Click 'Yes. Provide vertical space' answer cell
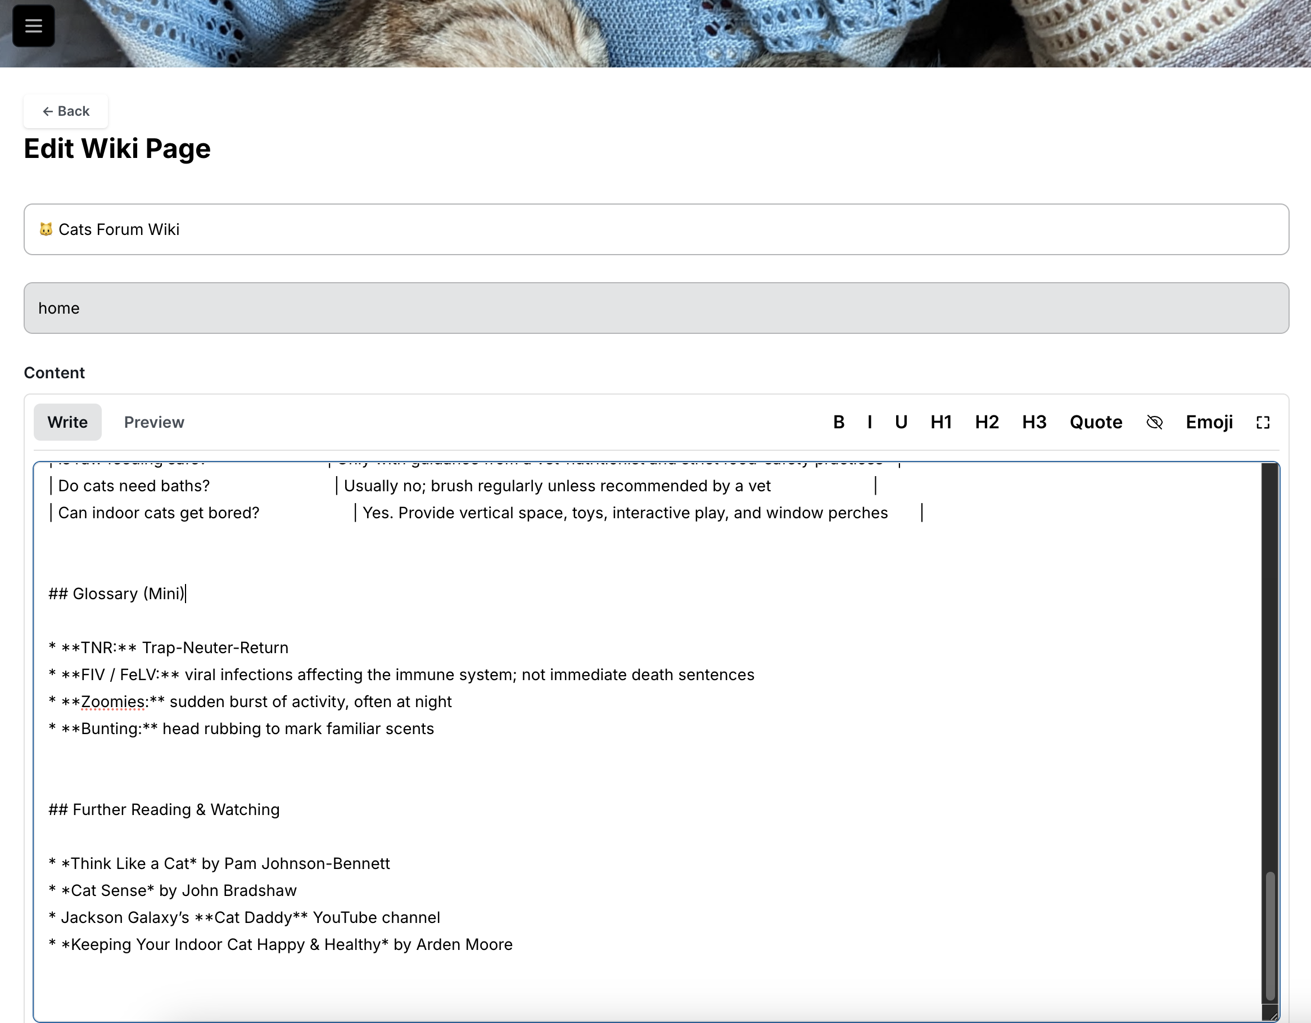 coord(625,513)
